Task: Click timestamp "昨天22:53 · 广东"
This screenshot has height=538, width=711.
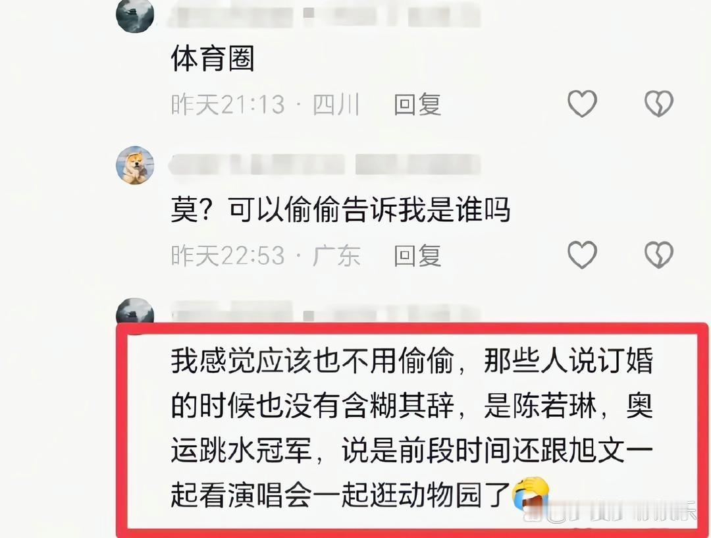Action: pos(265,256)
